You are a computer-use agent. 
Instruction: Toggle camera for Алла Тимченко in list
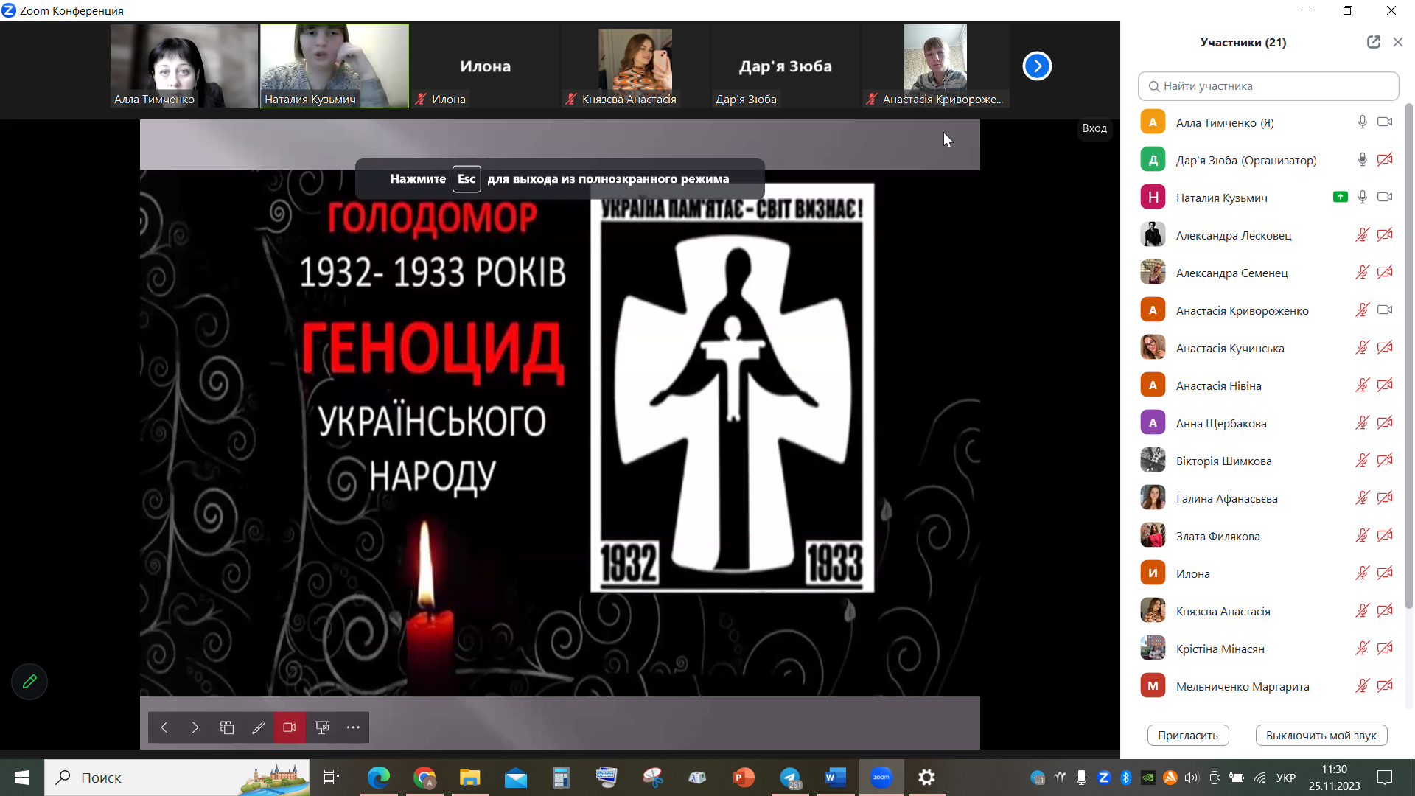coord(1385,122)
